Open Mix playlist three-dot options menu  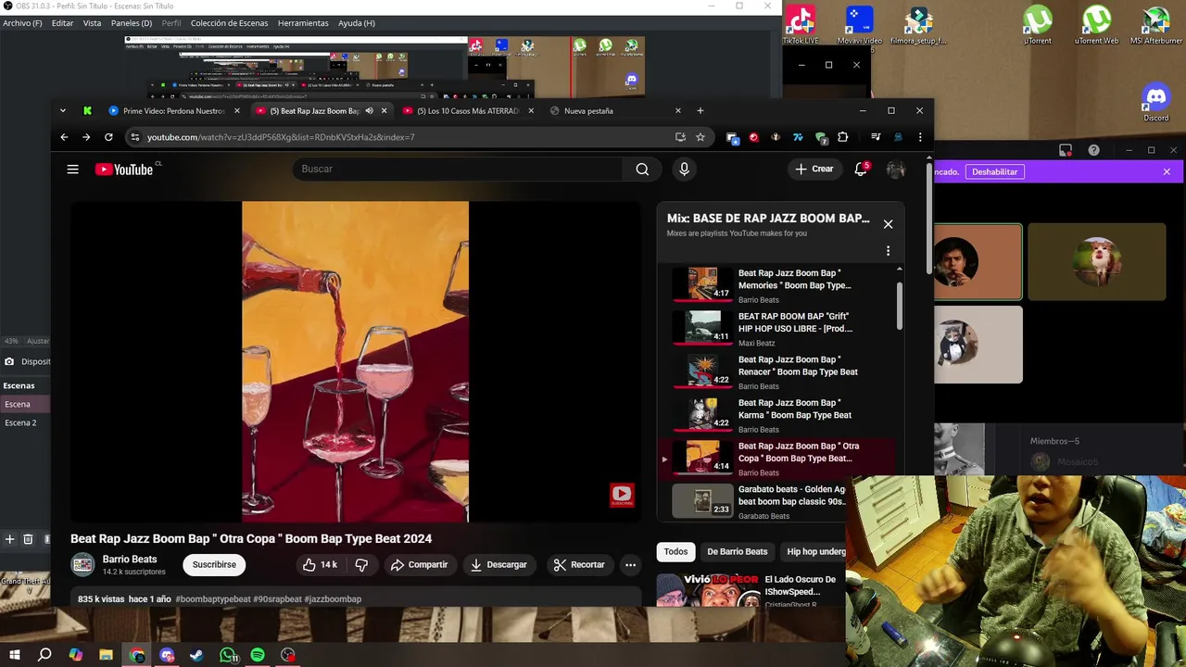pyautogui.click(x=888, y=251)
